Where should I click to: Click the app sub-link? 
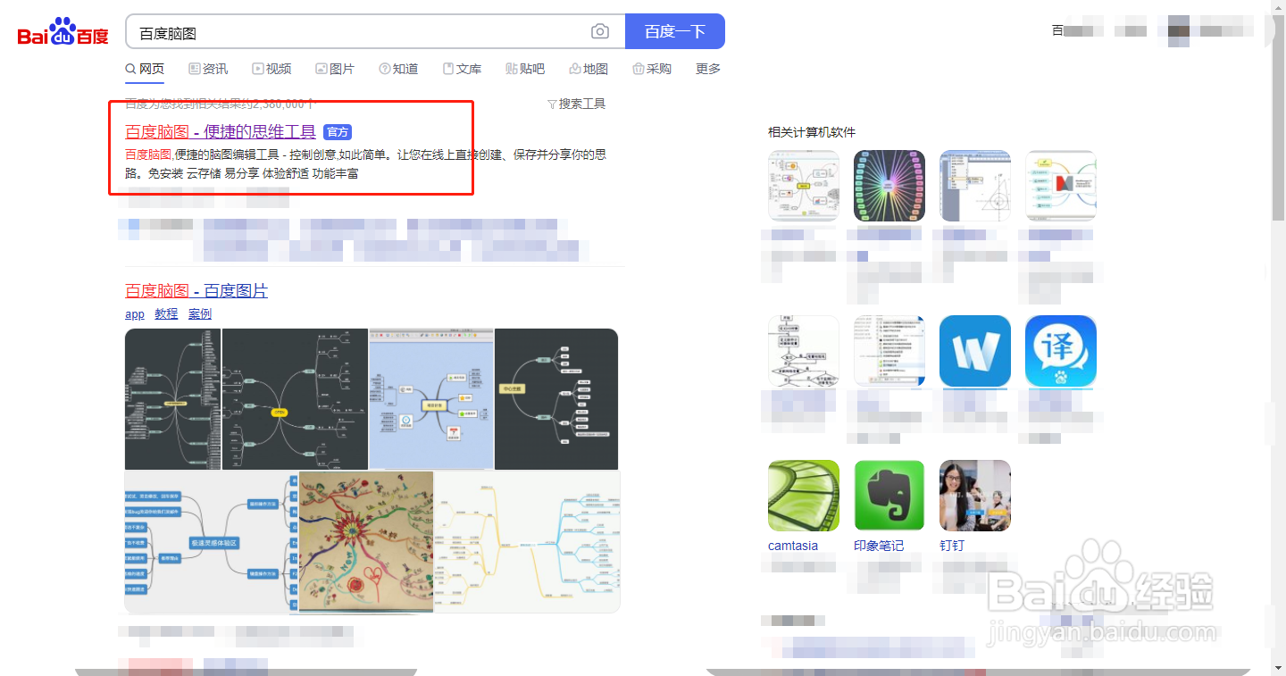(x=135, y=313)
